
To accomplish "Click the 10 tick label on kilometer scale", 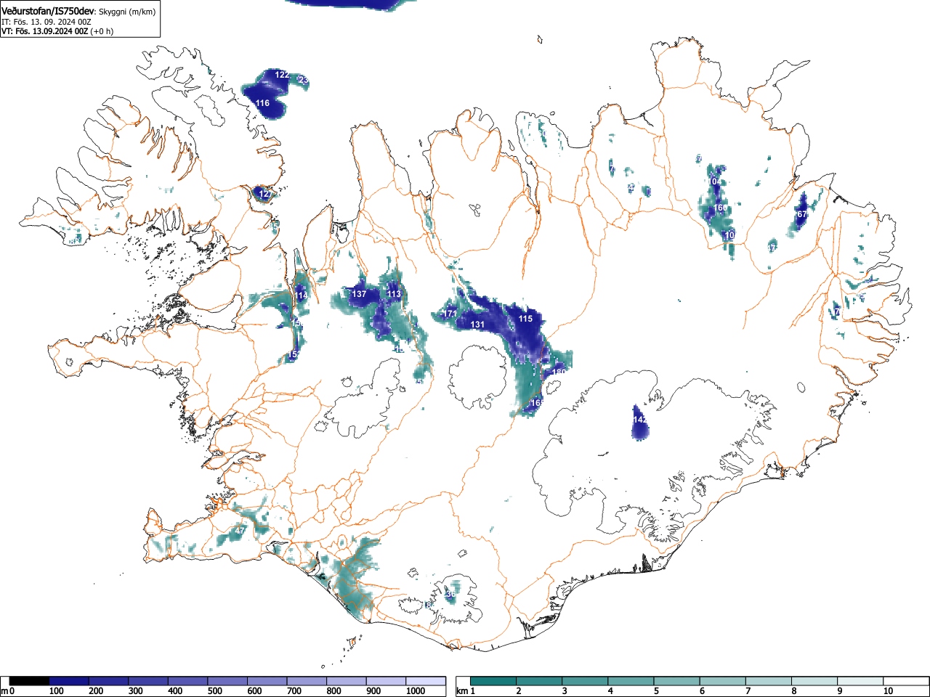I will click(x=888, y=691).
